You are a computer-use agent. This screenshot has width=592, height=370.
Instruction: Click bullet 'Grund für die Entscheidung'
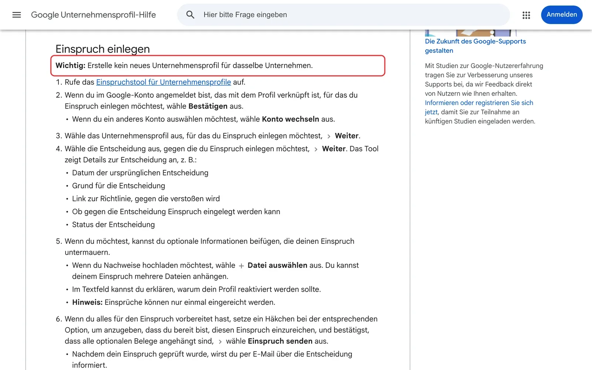[118, 186]
